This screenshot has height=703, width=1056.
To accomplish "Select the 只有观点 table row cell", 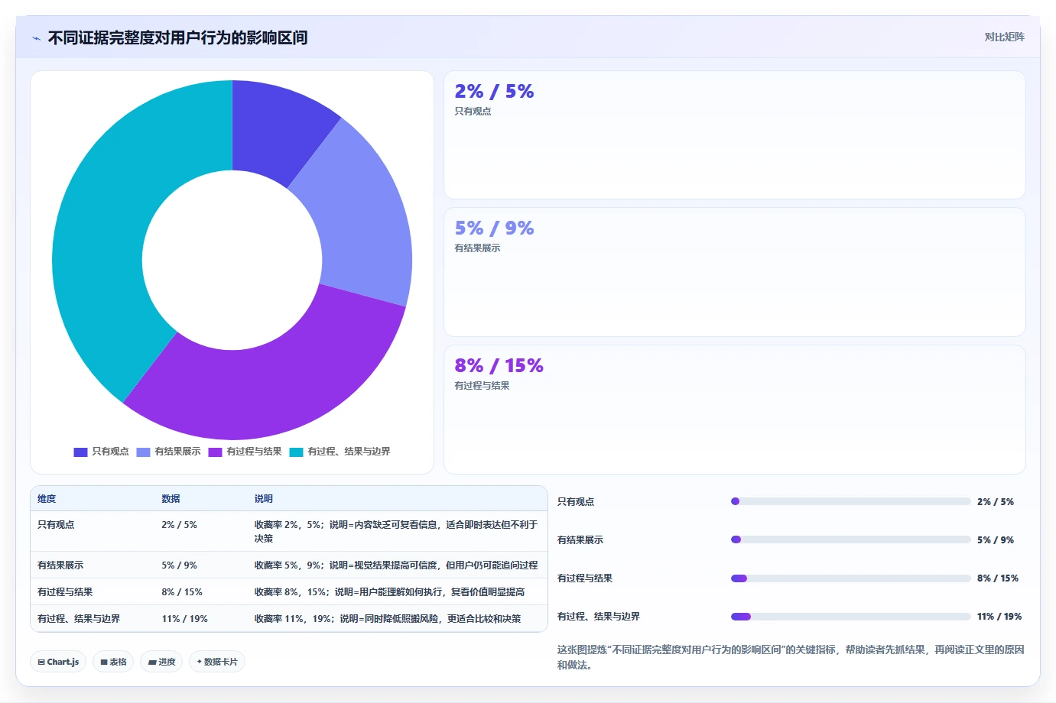I will 56,525.
